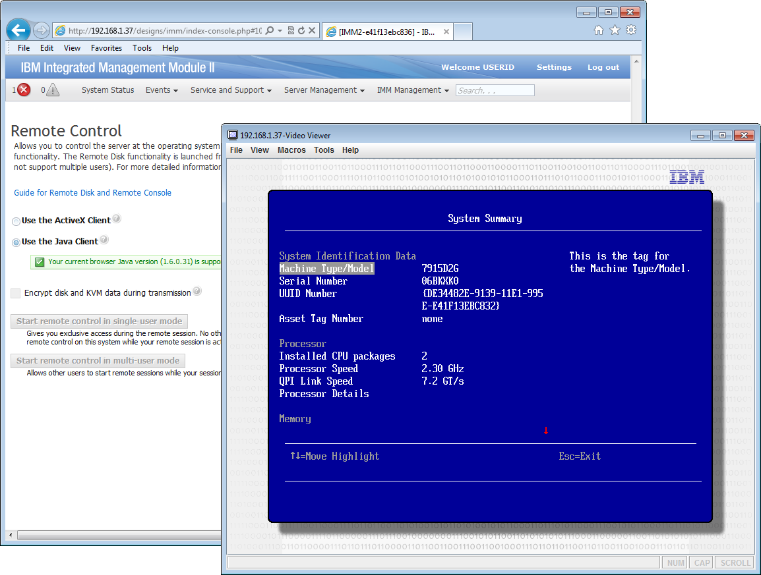Click the page vertical scrollbar up arrow

636,61
